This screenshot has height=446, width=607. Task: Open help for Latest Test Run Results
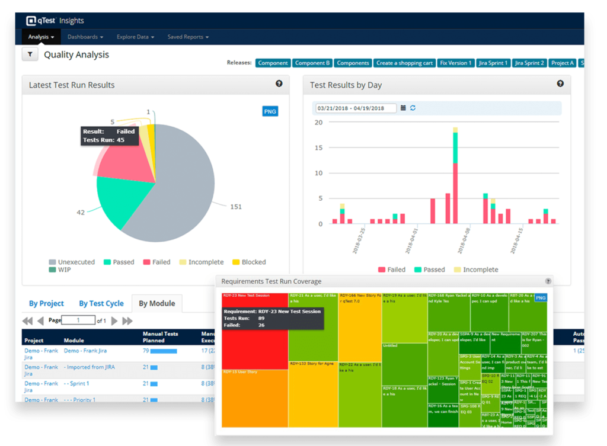click(x=279, y=84)
